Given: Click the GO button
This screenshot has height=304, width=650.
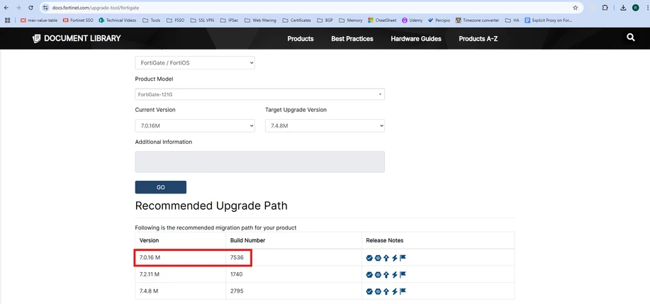Looking at the screenshot, I should coord(161,187).
